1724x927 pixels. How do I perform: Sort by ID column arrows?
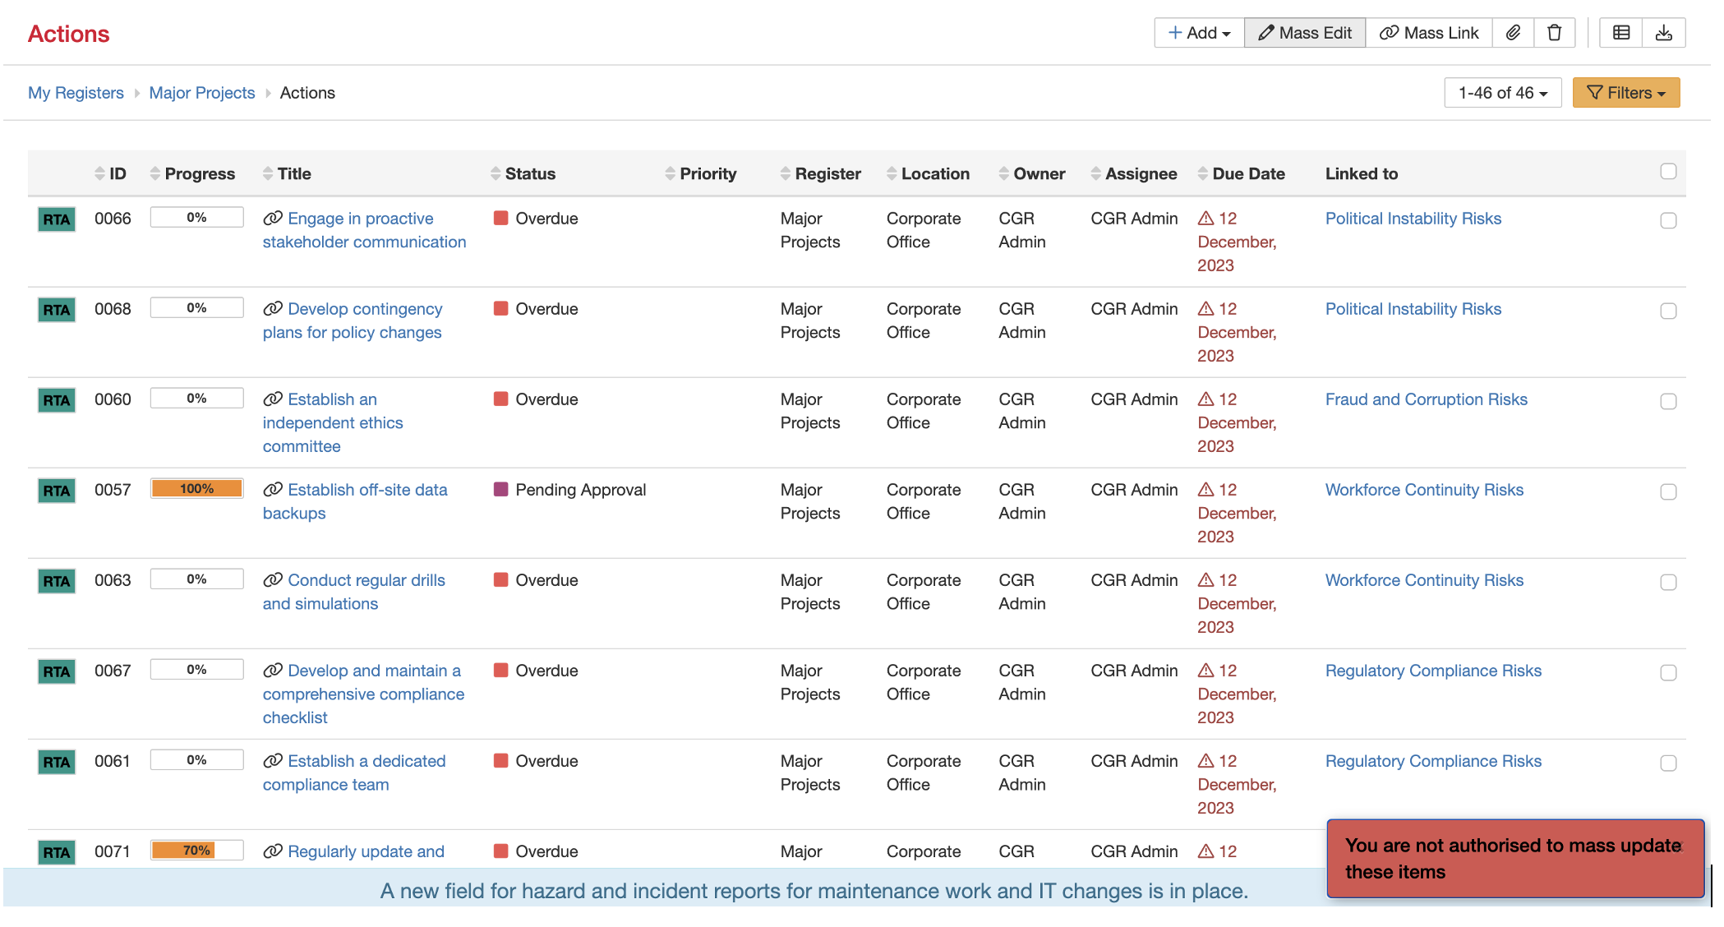tap(100, 173)
